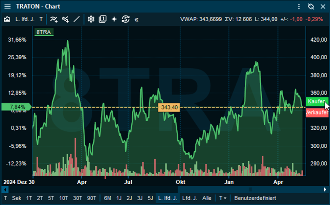The image size is (330, 205).
Task: Select the 1T time range
Action: pyautogui.click(x=29, y=198)
